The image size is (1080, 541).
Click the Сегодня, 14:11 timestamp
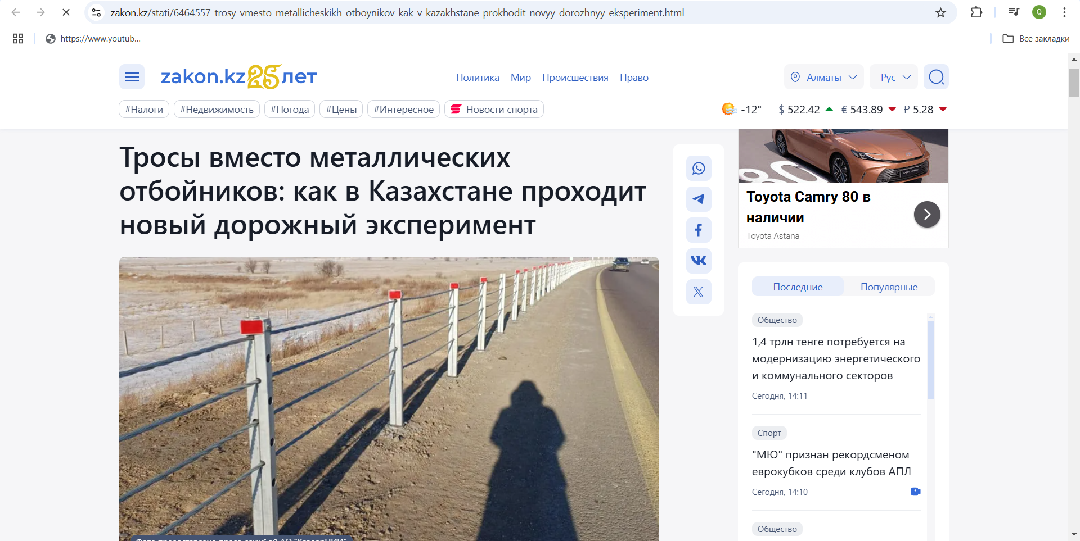pyautogui.click(x=780, y=396)
